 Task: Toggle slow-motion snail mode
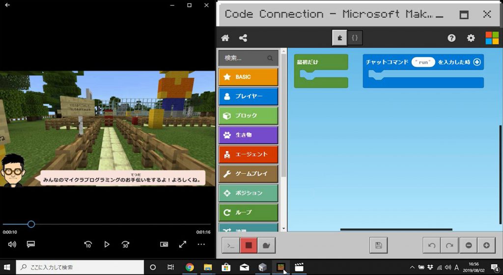coord(267,245)
